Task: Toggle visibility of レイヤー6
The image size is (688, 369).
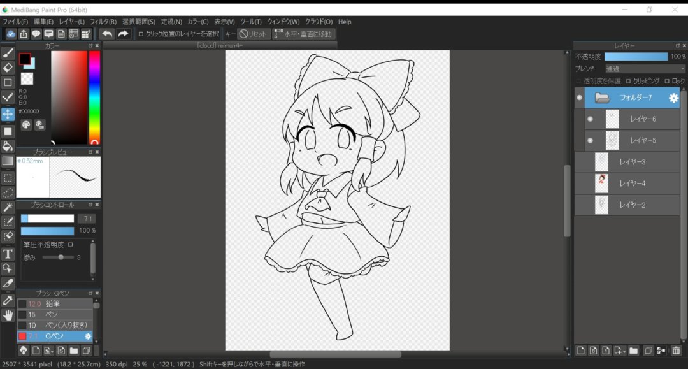Action: coord(590,119)
